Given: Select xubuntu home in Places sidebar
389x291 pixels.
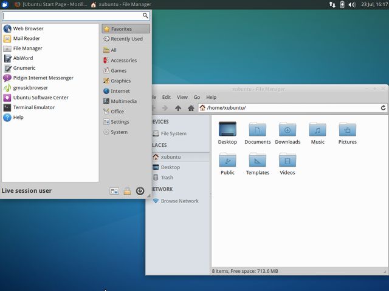Looking at the screenshot, I should point(181,157).
